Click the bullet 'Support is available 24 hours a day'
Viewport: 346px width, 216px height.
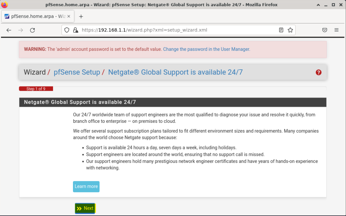[161, 148]
